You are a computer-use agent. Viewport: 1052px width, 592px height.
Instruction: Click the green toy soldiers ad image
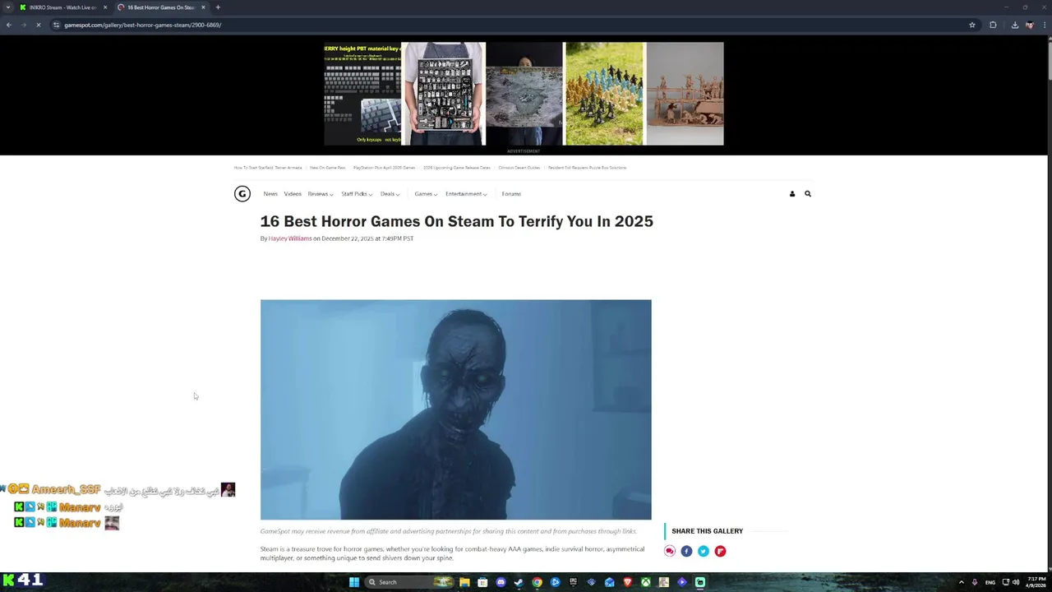tap(605, 94)
